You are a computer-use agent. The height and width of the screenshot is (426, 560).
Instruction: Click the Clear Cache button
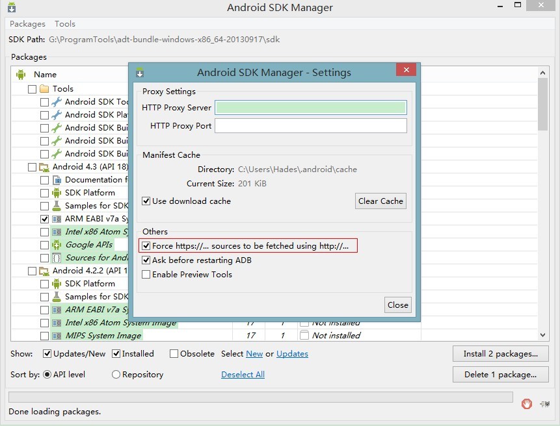[380, 201]
